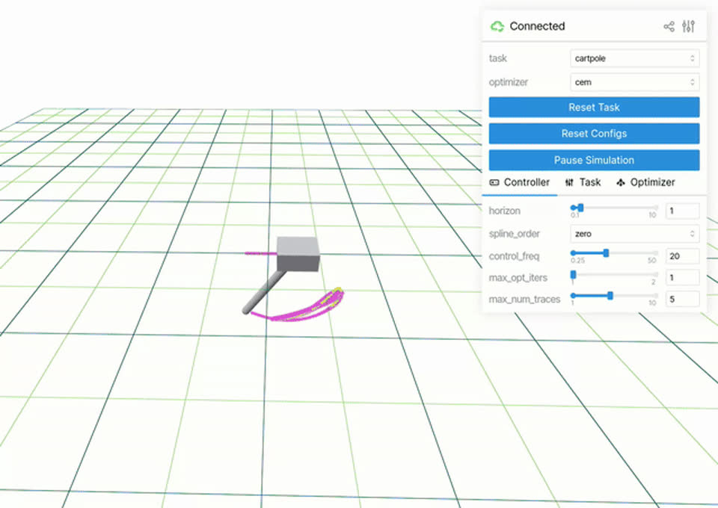Switch to the Controller tab
Screen dimensions: 718x508
click(x=520, y=182)
